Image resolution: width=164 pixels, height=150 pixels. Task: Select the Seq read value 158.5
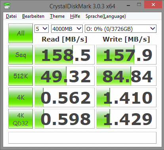(65, 55)
